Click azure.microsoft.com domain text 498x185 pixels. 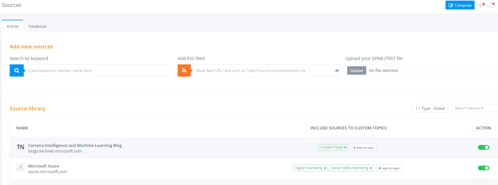point(47,172)
